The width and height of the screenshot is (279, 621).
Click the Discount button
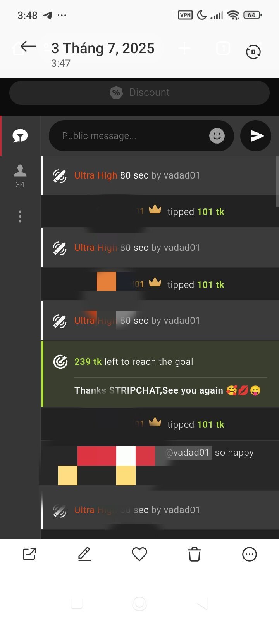139,92
